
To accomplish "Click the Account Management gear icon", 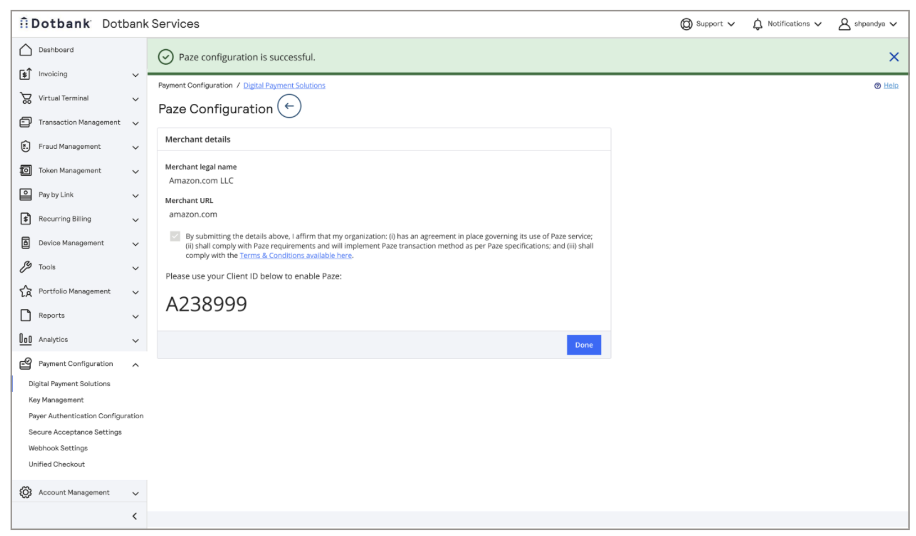I will (25, 492).
